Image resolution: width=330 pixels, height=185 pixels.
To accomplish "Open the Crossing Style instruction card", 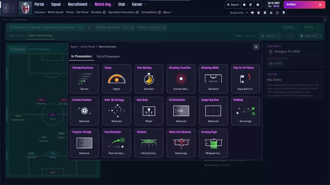I will click(x=213, y=143).
